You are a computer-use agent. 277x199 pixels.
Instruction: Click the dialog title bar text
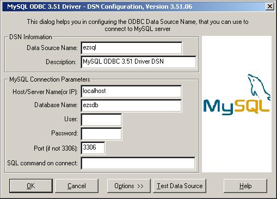[100, 7]
